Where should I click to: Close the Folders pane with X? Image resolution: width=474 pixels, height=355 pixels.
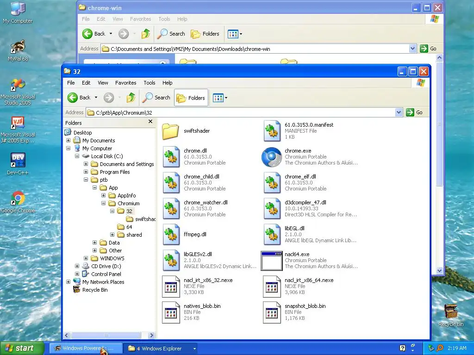150,122
